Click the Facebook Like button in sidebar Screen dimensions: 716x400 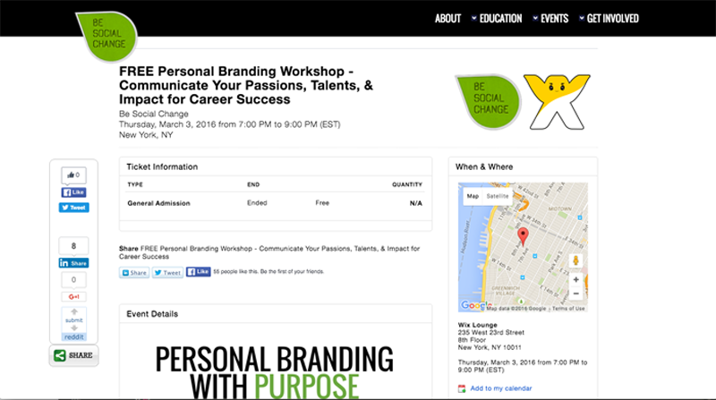[74, 192]
